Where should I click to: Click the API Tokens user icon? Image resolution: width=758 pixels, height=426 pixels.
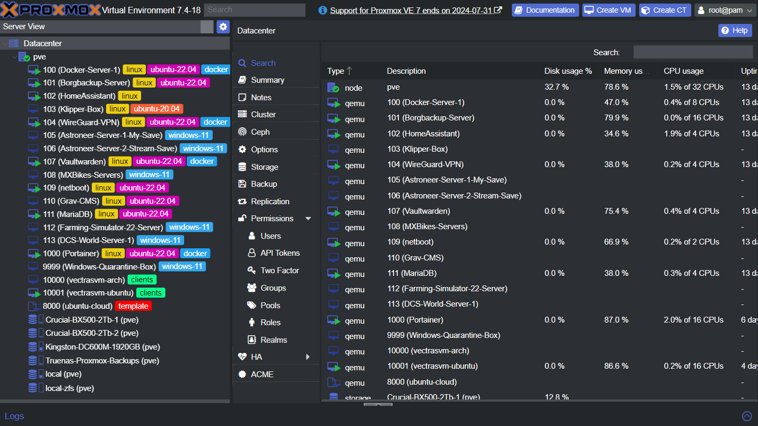[x=252, y=253]
